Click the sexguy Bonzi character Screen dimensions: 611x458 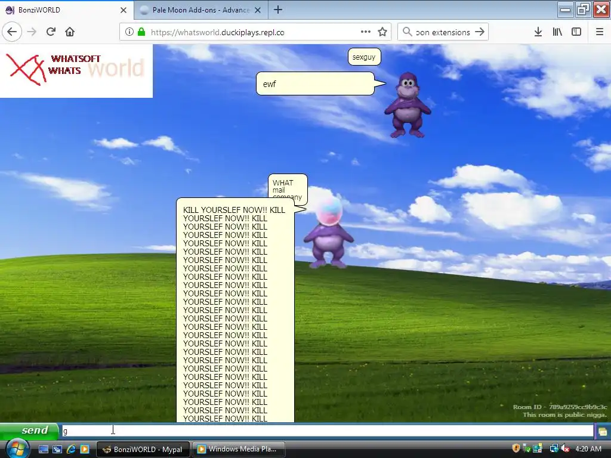pyautogui.click(x=408, y=105)
